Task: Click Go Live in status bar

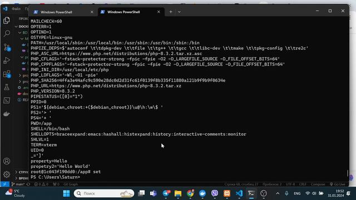Action: point(338,184)
